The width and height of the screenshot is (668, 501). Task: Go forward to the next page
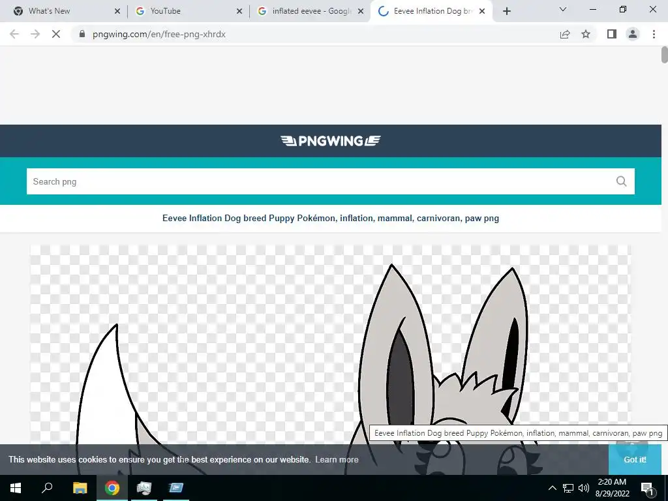click(35, 34)
